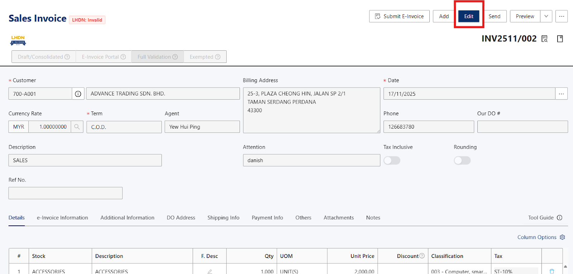The height and width of the screenshot is (274, 573).
Task: Click the LHDN E-Invoice logo
Action: [x=18, y=40]
